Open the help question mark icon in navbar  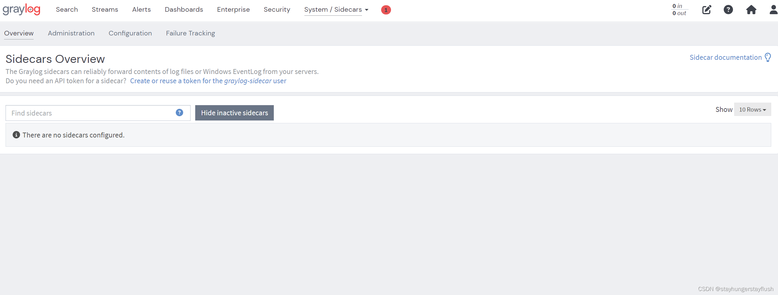(728, 10)
